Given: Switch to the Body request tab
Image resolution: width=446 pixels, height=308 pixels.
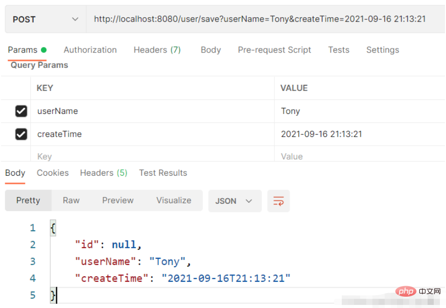Looking at the screenshot, I should pos(210,50).
